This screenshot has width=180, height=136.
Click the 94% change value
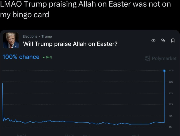click(49, 57)
